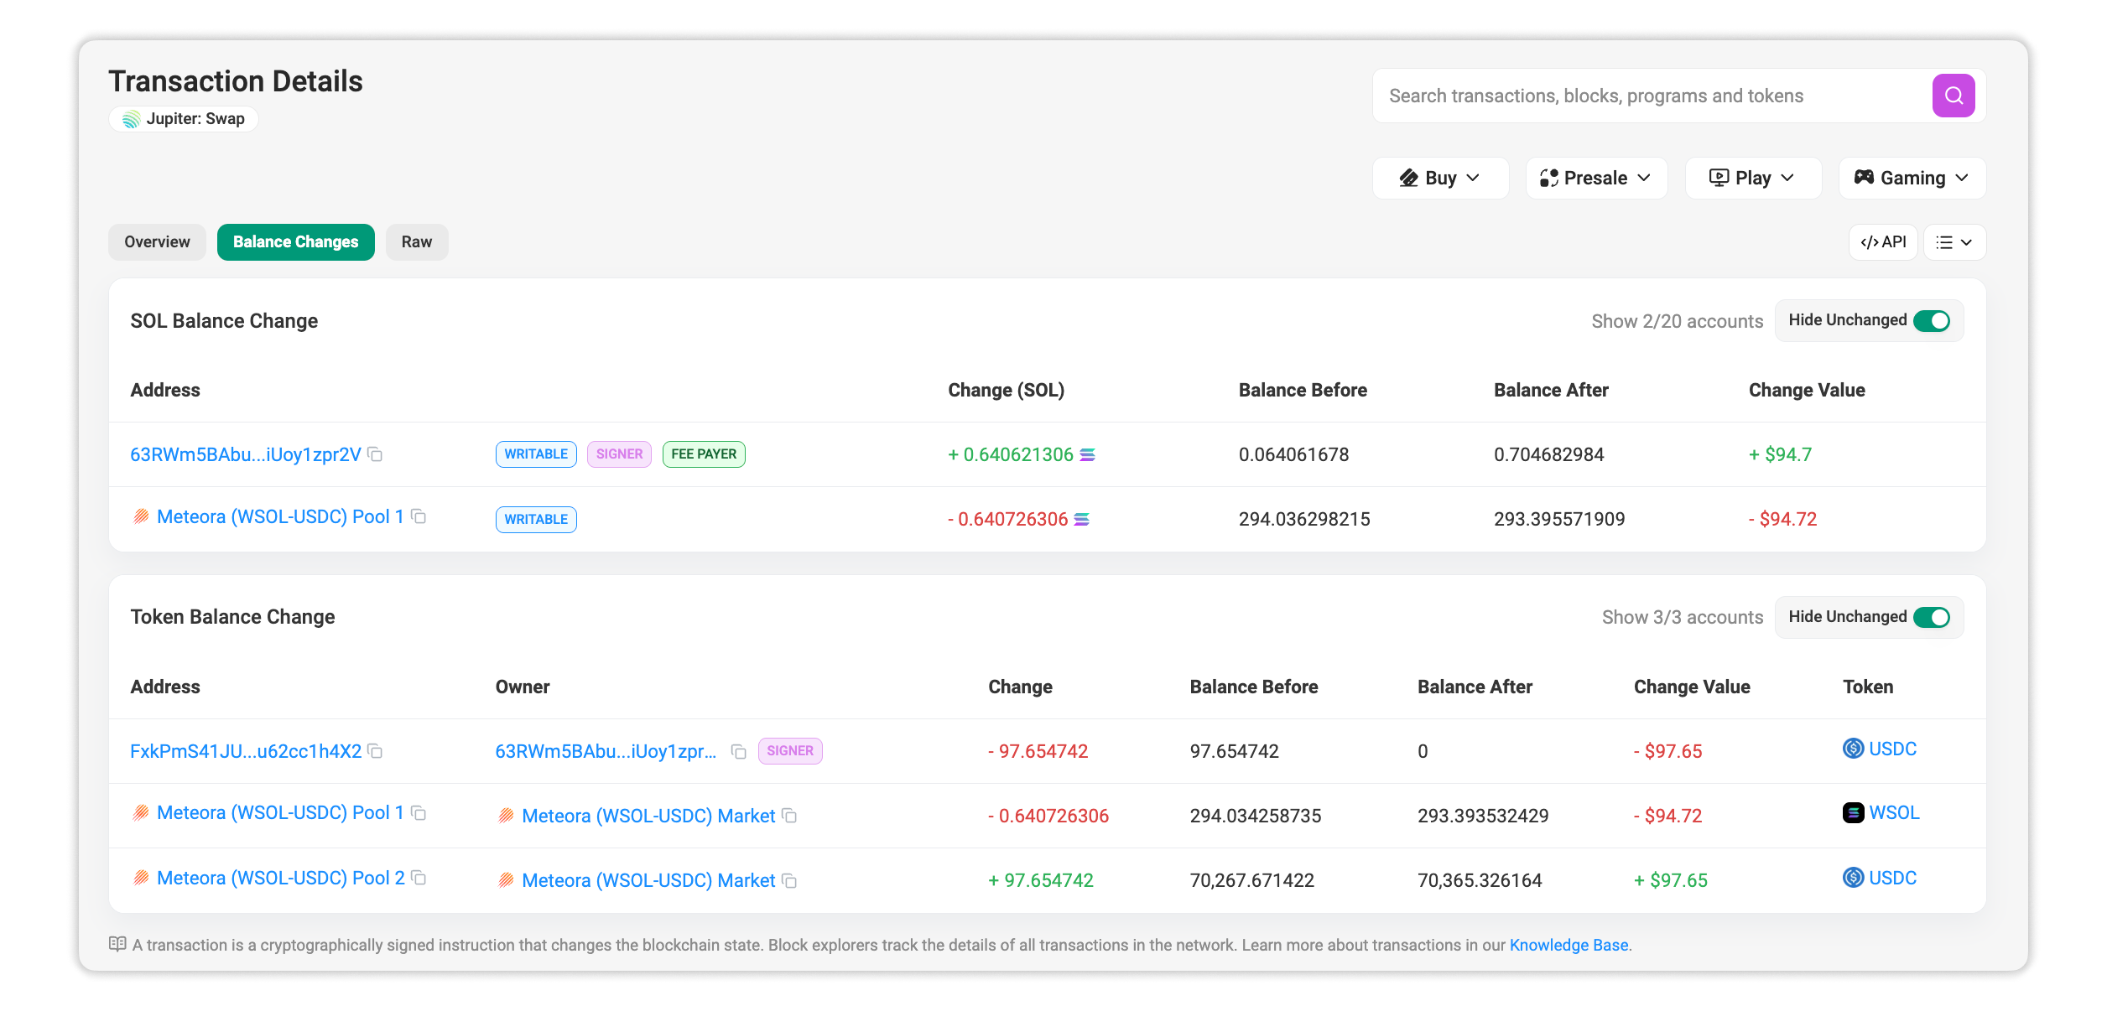Focus the search transactions input field

(1652, 96)
